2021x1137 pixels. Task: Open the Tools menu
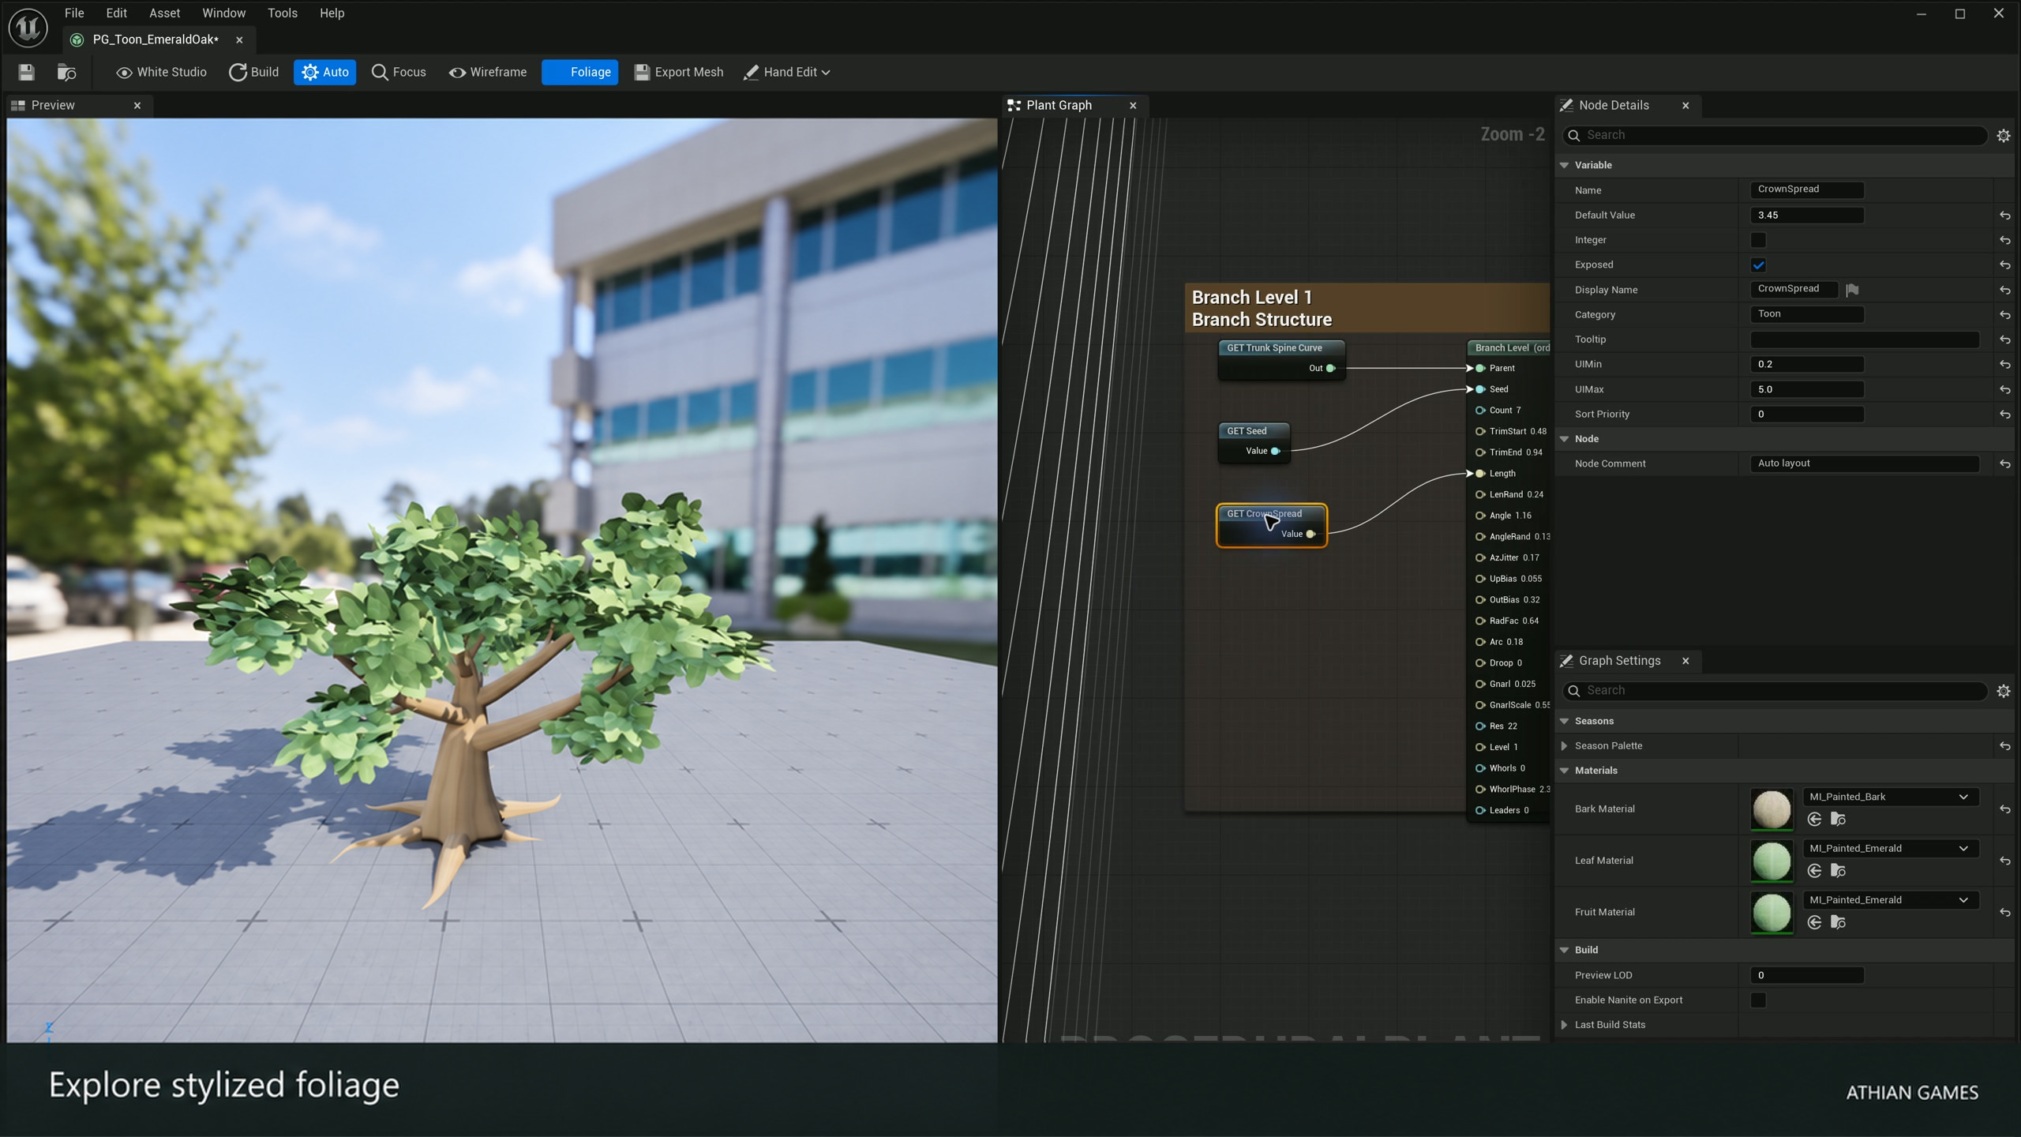pos(282,13)
